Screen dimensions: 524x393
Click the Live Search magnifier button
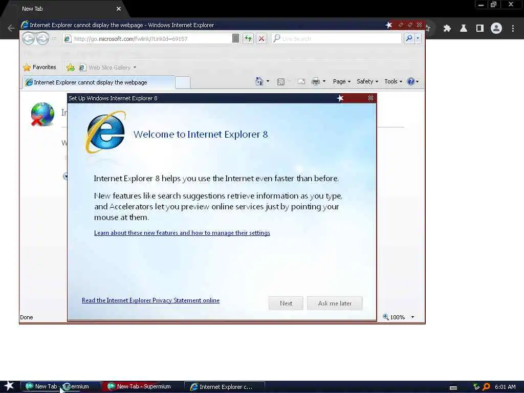[x=409, y=38]
